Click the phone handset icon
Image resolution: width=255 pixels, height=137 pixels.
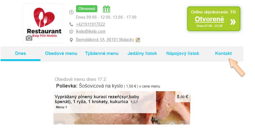click(71, 24)
